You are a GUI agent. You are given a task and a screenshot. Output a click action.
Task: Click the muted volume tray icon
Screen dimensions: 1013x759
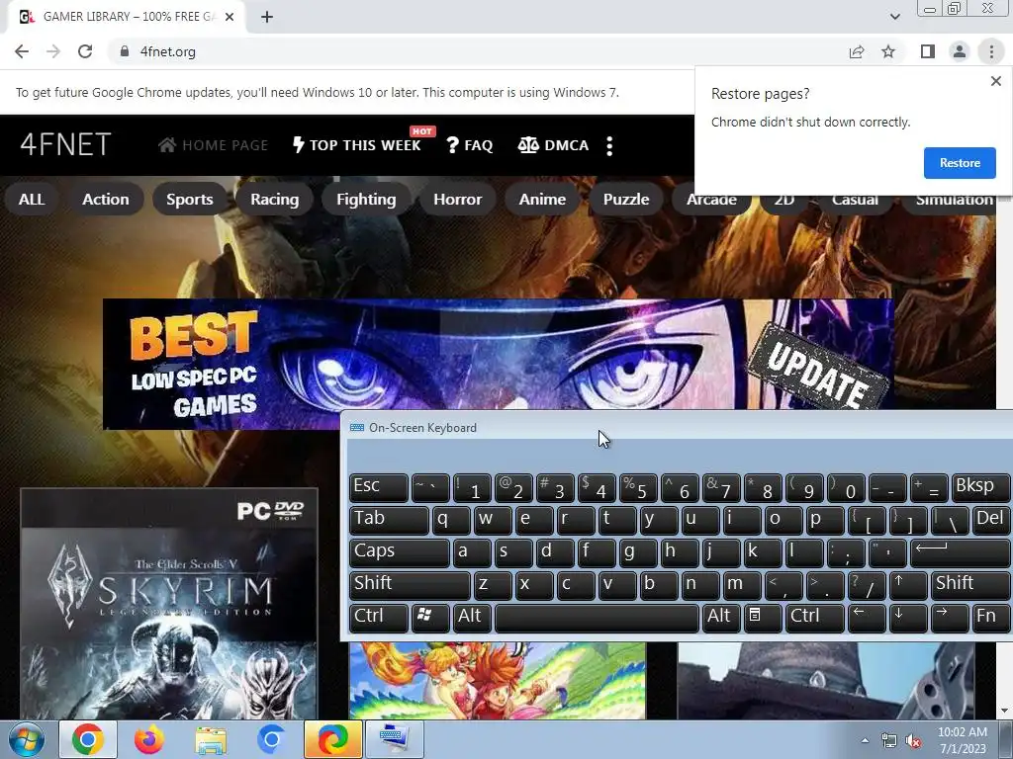coord(913,741)
